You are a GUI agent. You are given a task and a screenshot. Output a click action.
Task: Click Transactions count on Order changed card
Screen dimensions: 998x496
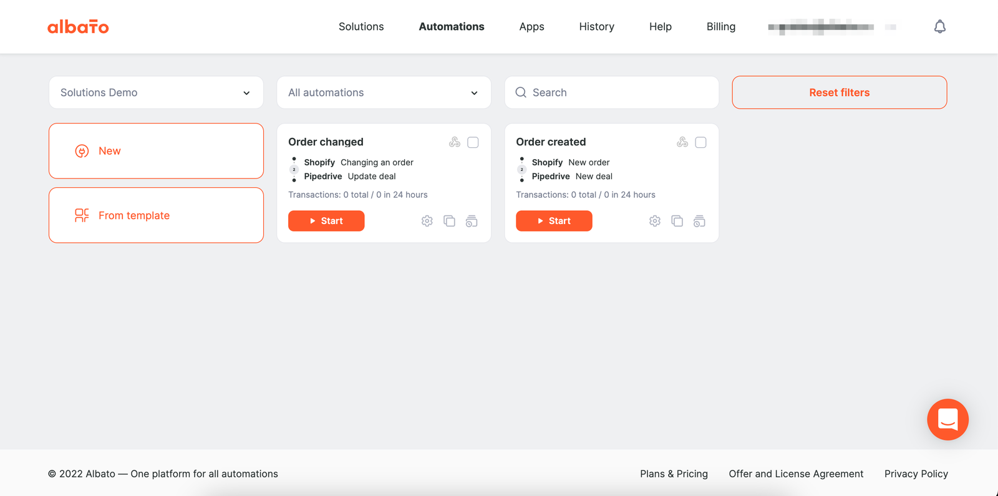click(358, 195)
